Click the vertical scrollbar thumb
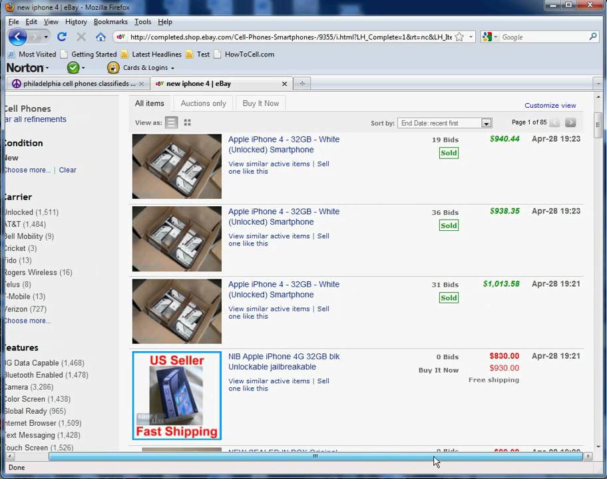 [x=598, y=124]
